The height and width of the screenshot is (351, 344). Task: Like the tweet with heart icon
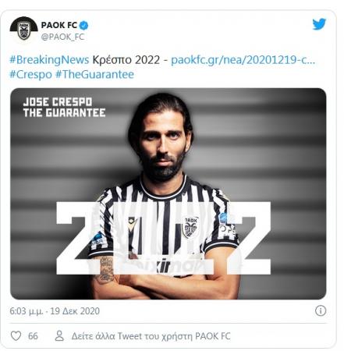(x=16, y=336)
